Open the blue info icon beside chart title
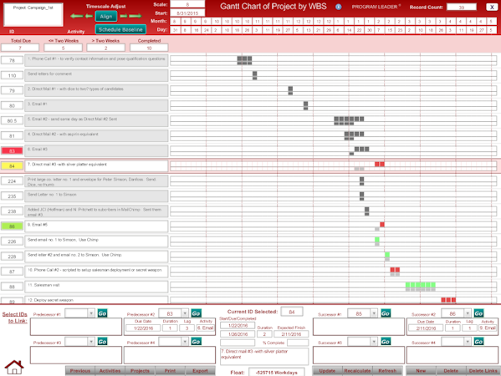Viewport: 501px width, 376px height. (x=339, y=7)
